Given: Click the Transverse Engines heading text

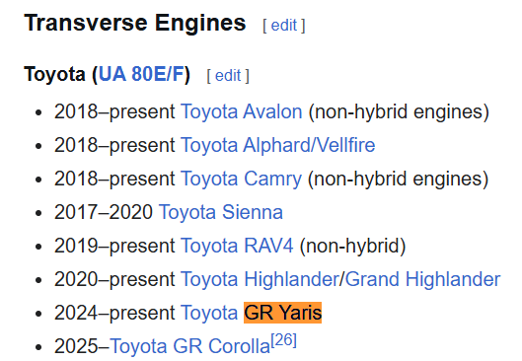Looking at the screenshot, I should pos(135,23).
